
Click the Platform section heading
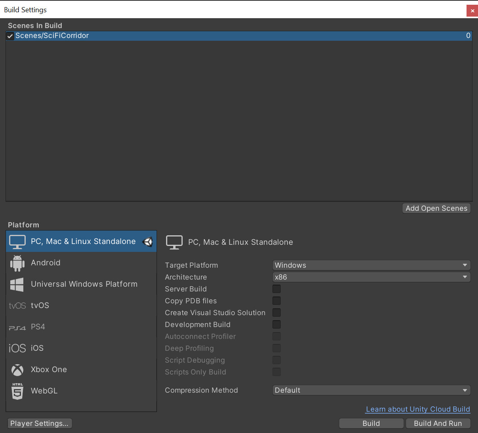click(x=23, y=225)
